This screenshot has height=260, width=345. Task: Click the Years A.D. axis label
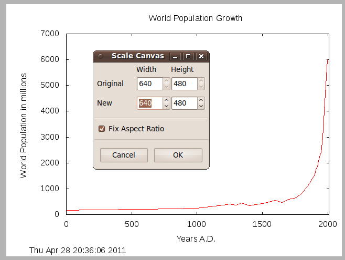point(196,239)
